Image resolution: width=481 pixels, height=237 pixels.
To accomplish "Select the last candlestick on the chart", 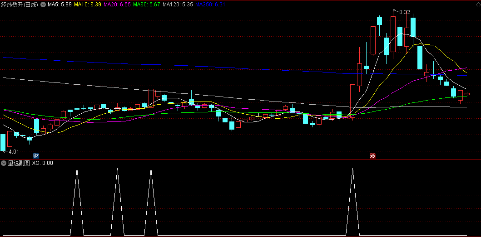I will pos(467,94).
